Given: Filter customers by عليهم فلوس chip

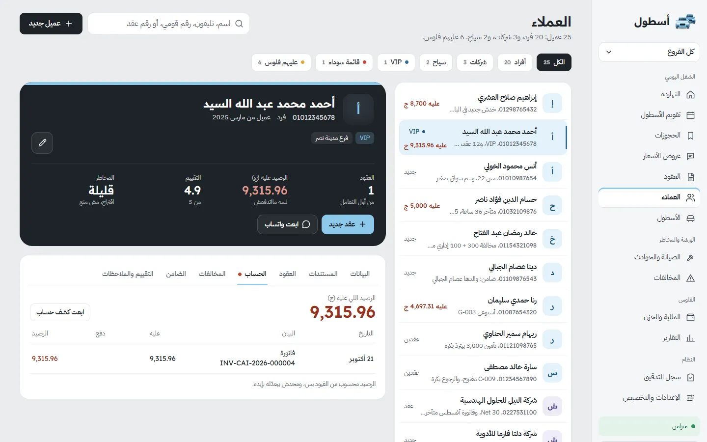Looking at the screenshot, I should 281,62.
